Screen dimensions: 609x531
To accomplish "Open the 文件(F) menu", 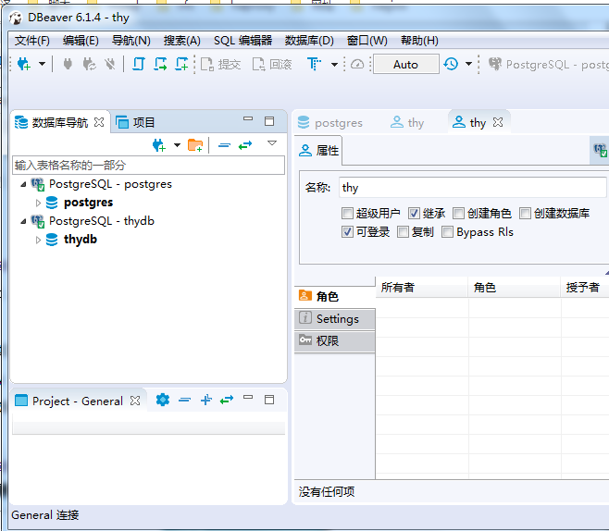I will pyautogui.click(x=32, y=41).
